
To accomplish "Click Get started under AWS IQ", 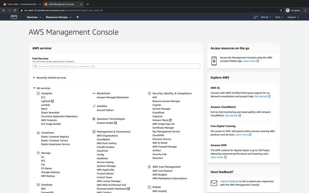I will click(260, 96).
